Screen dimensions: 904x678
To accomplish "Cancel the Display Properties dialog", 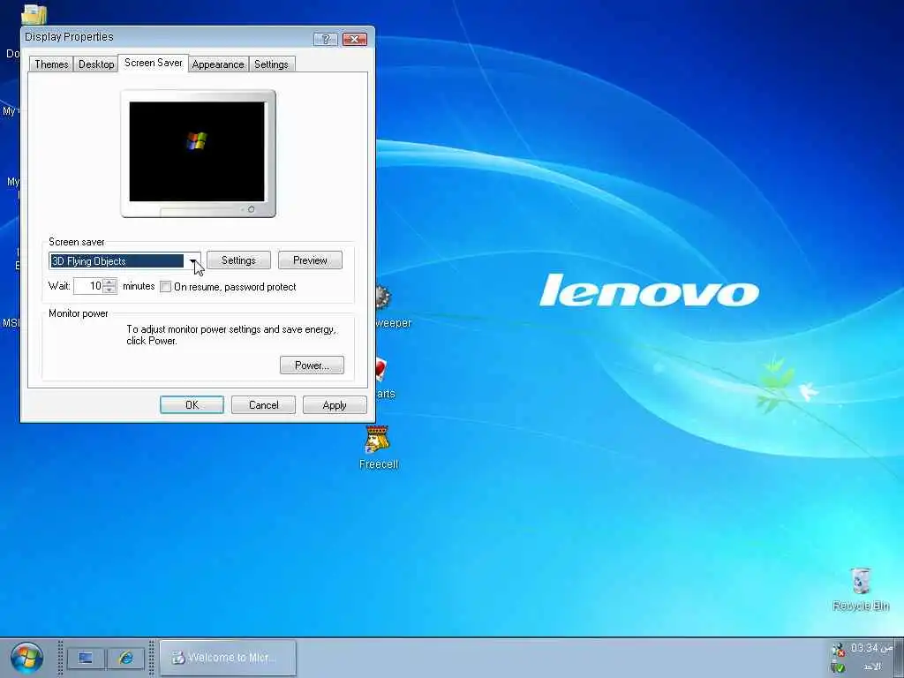I will click(263, 404).
